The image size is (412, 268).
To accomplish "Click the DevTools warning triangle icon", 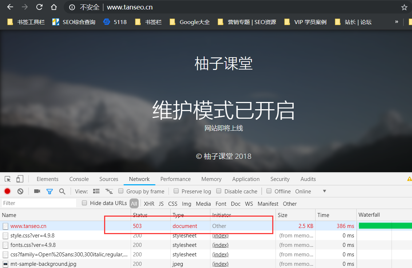I will [x=409, y=179].
